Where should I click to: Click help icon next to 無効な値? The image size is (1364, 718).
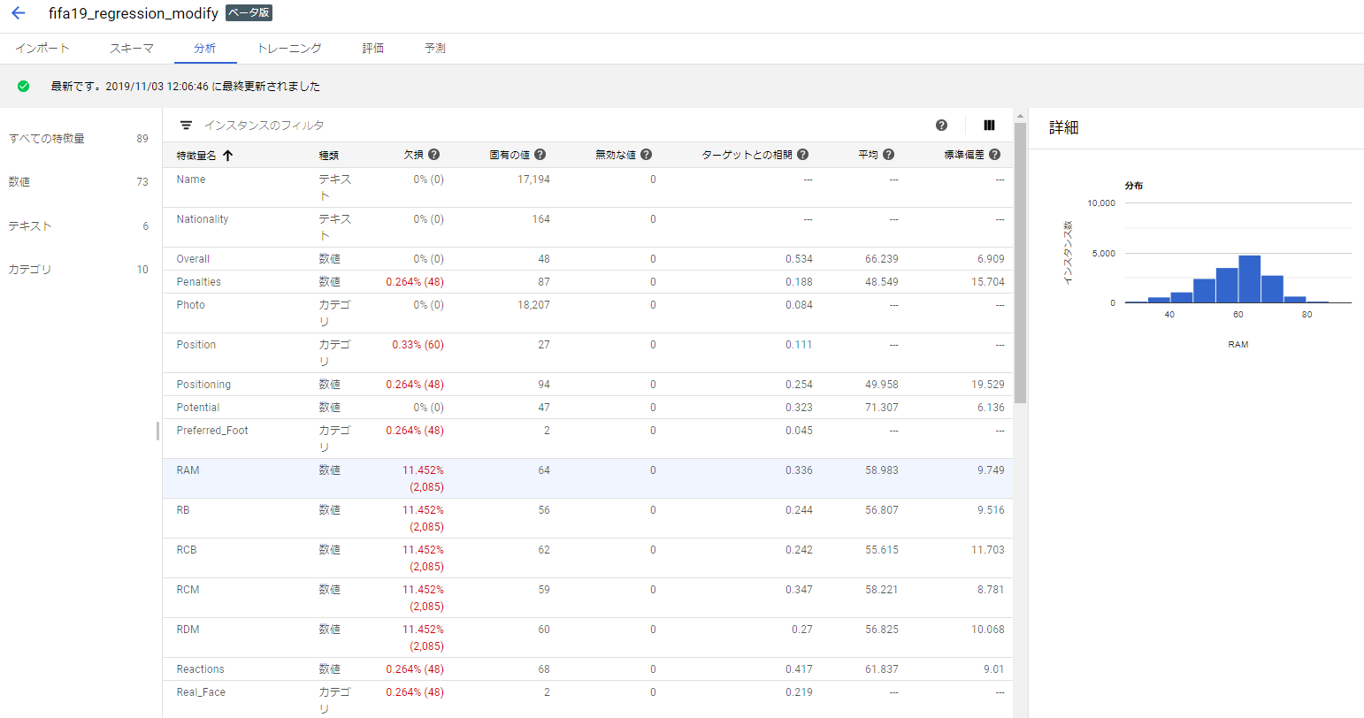(x=646, y=154)
